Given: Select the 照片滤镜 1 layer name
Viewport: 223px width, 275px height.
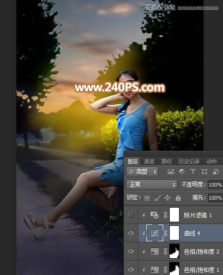Looking at the screenshot, I should tap(198, 215).
